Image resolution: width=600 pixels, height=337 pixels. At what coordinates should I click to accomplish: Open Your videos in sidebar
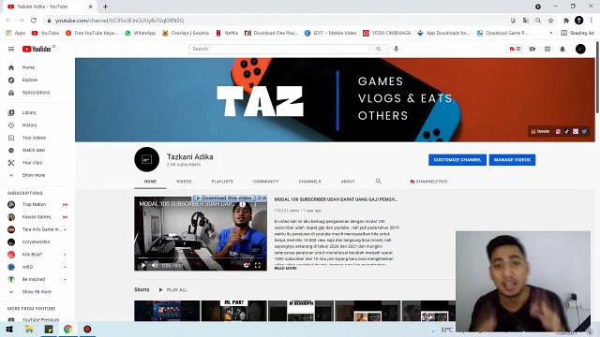point(34,138)
